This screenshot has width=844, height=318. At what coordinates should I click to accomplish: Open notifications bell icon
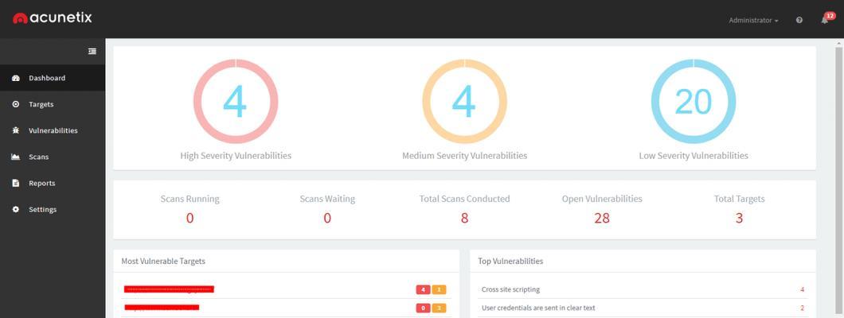(x=824, y=21)
